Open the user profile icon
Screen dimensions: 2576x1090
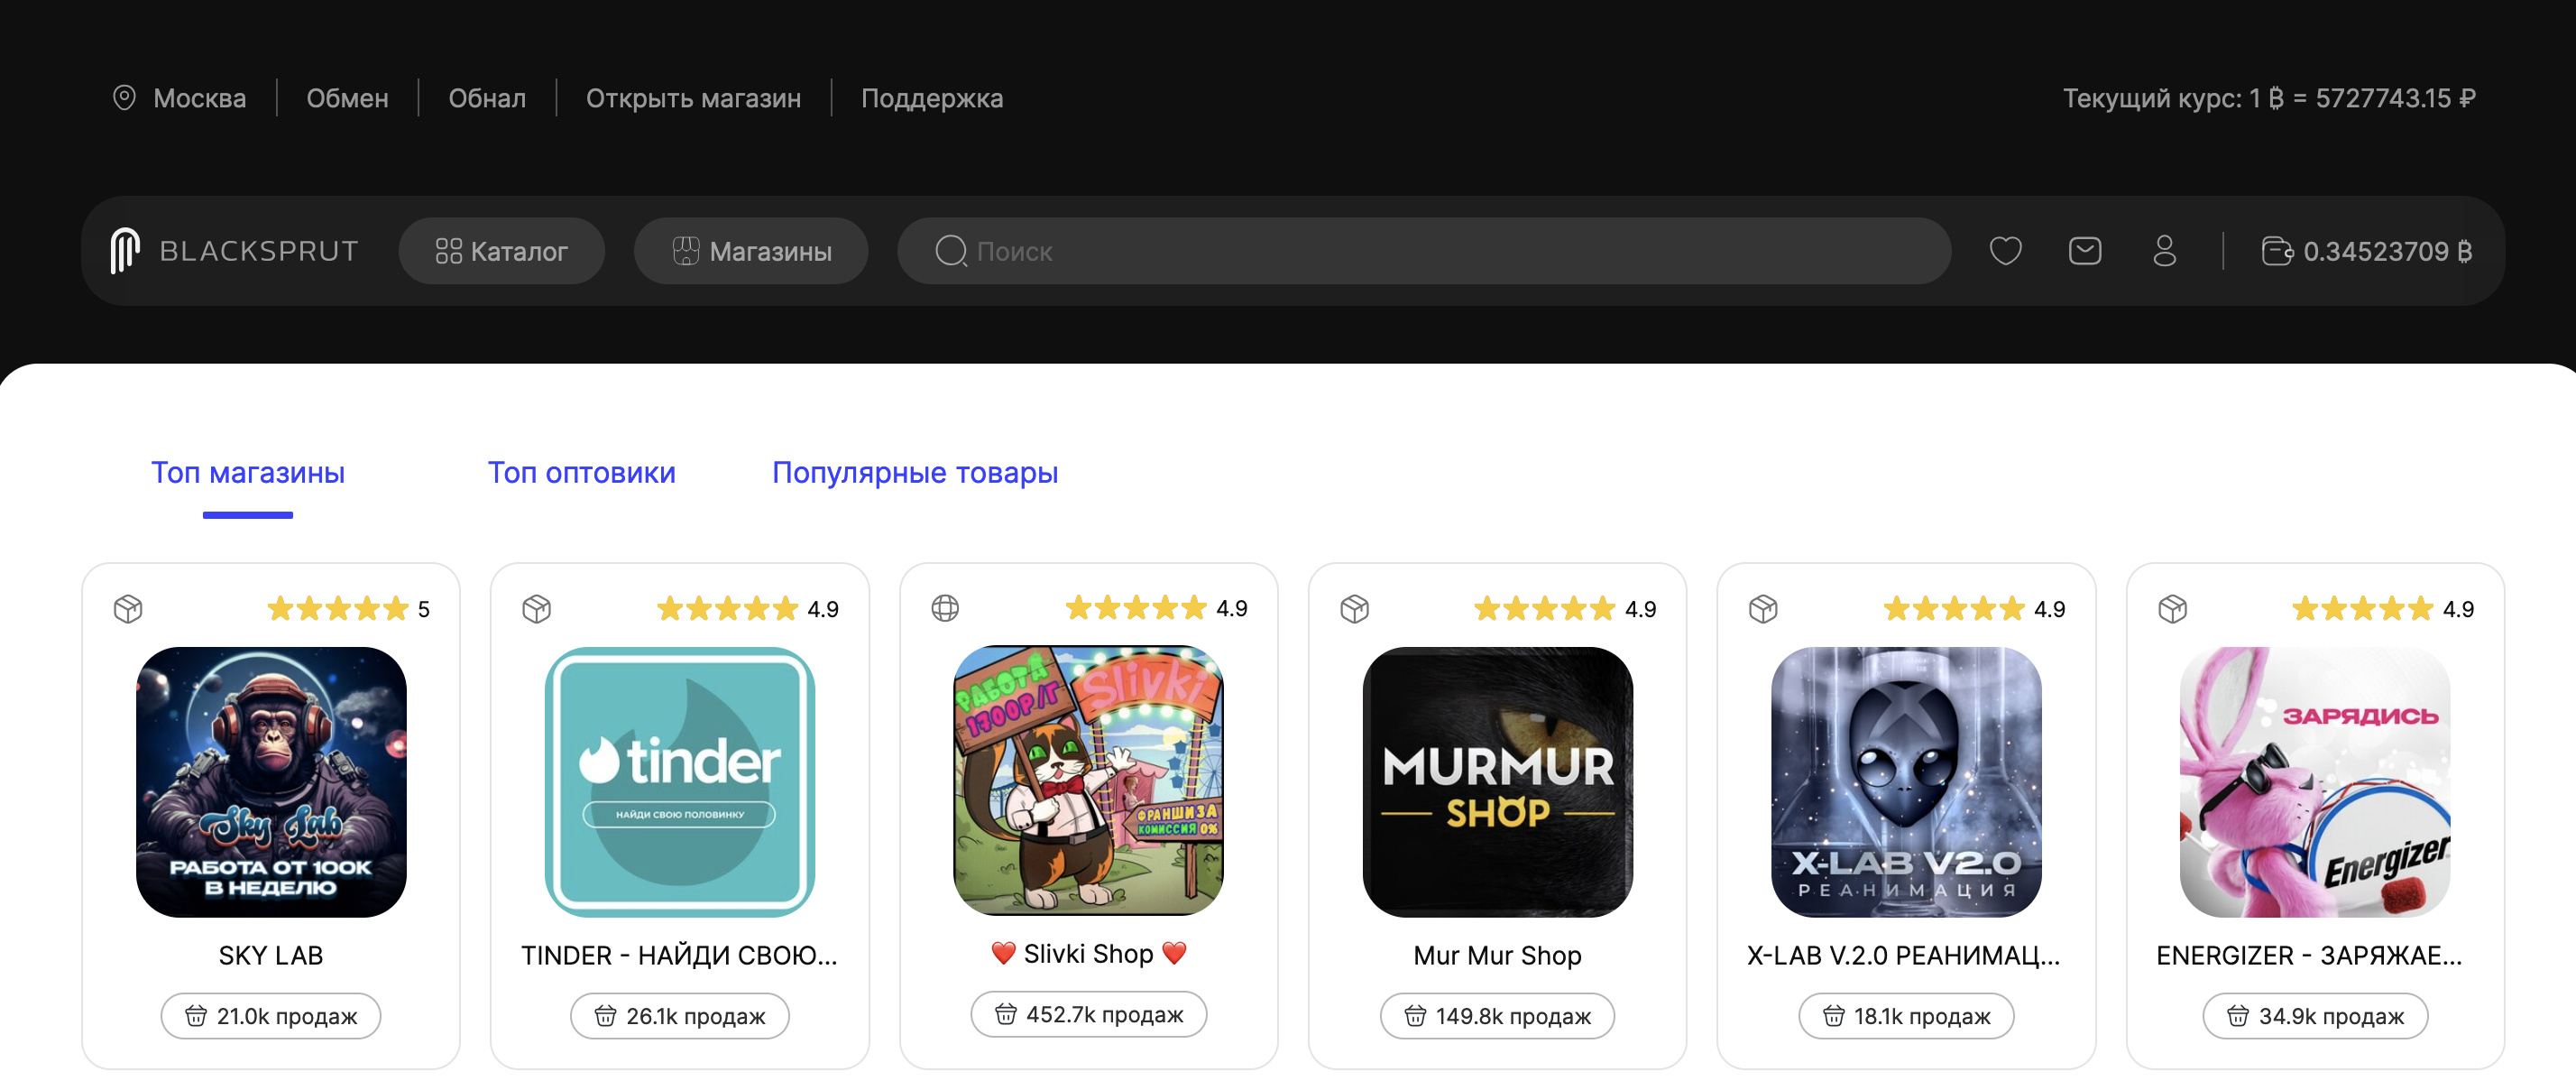pyautogui.click(x=2165, y=250)
